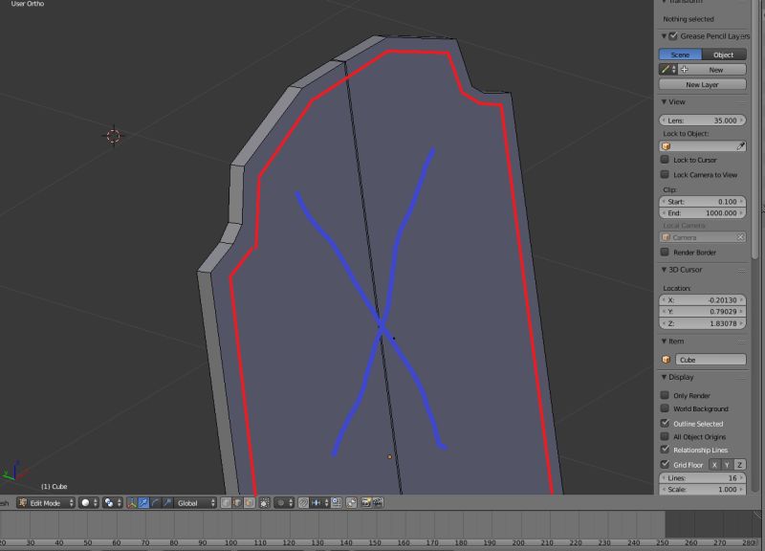Select the rotate manipulator icon

(155, 501)
